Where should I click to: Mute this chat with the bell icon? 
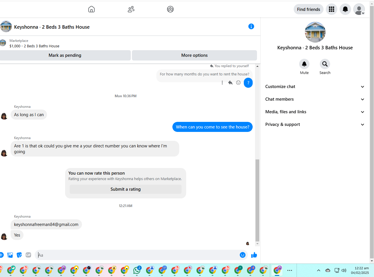click(x=304, y=64)
